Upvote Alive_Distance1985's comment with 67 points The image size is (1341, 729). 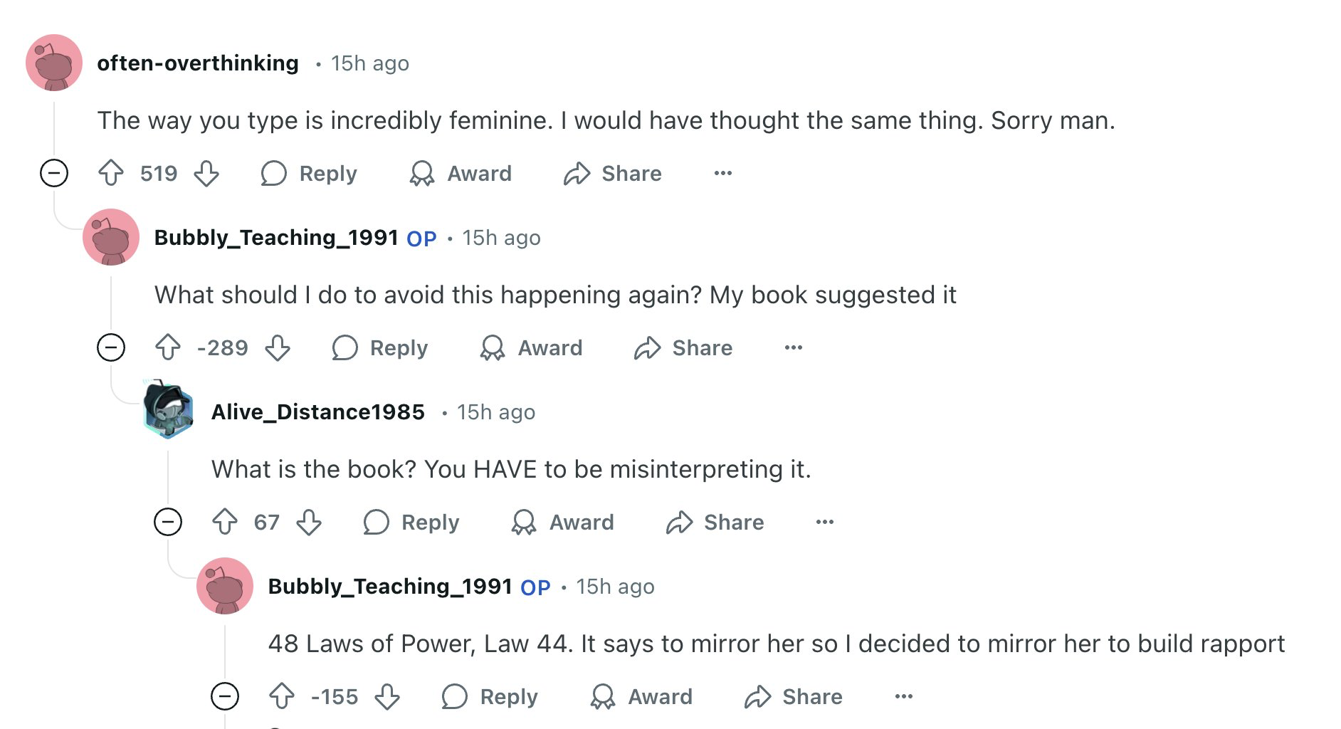(225, 522)
